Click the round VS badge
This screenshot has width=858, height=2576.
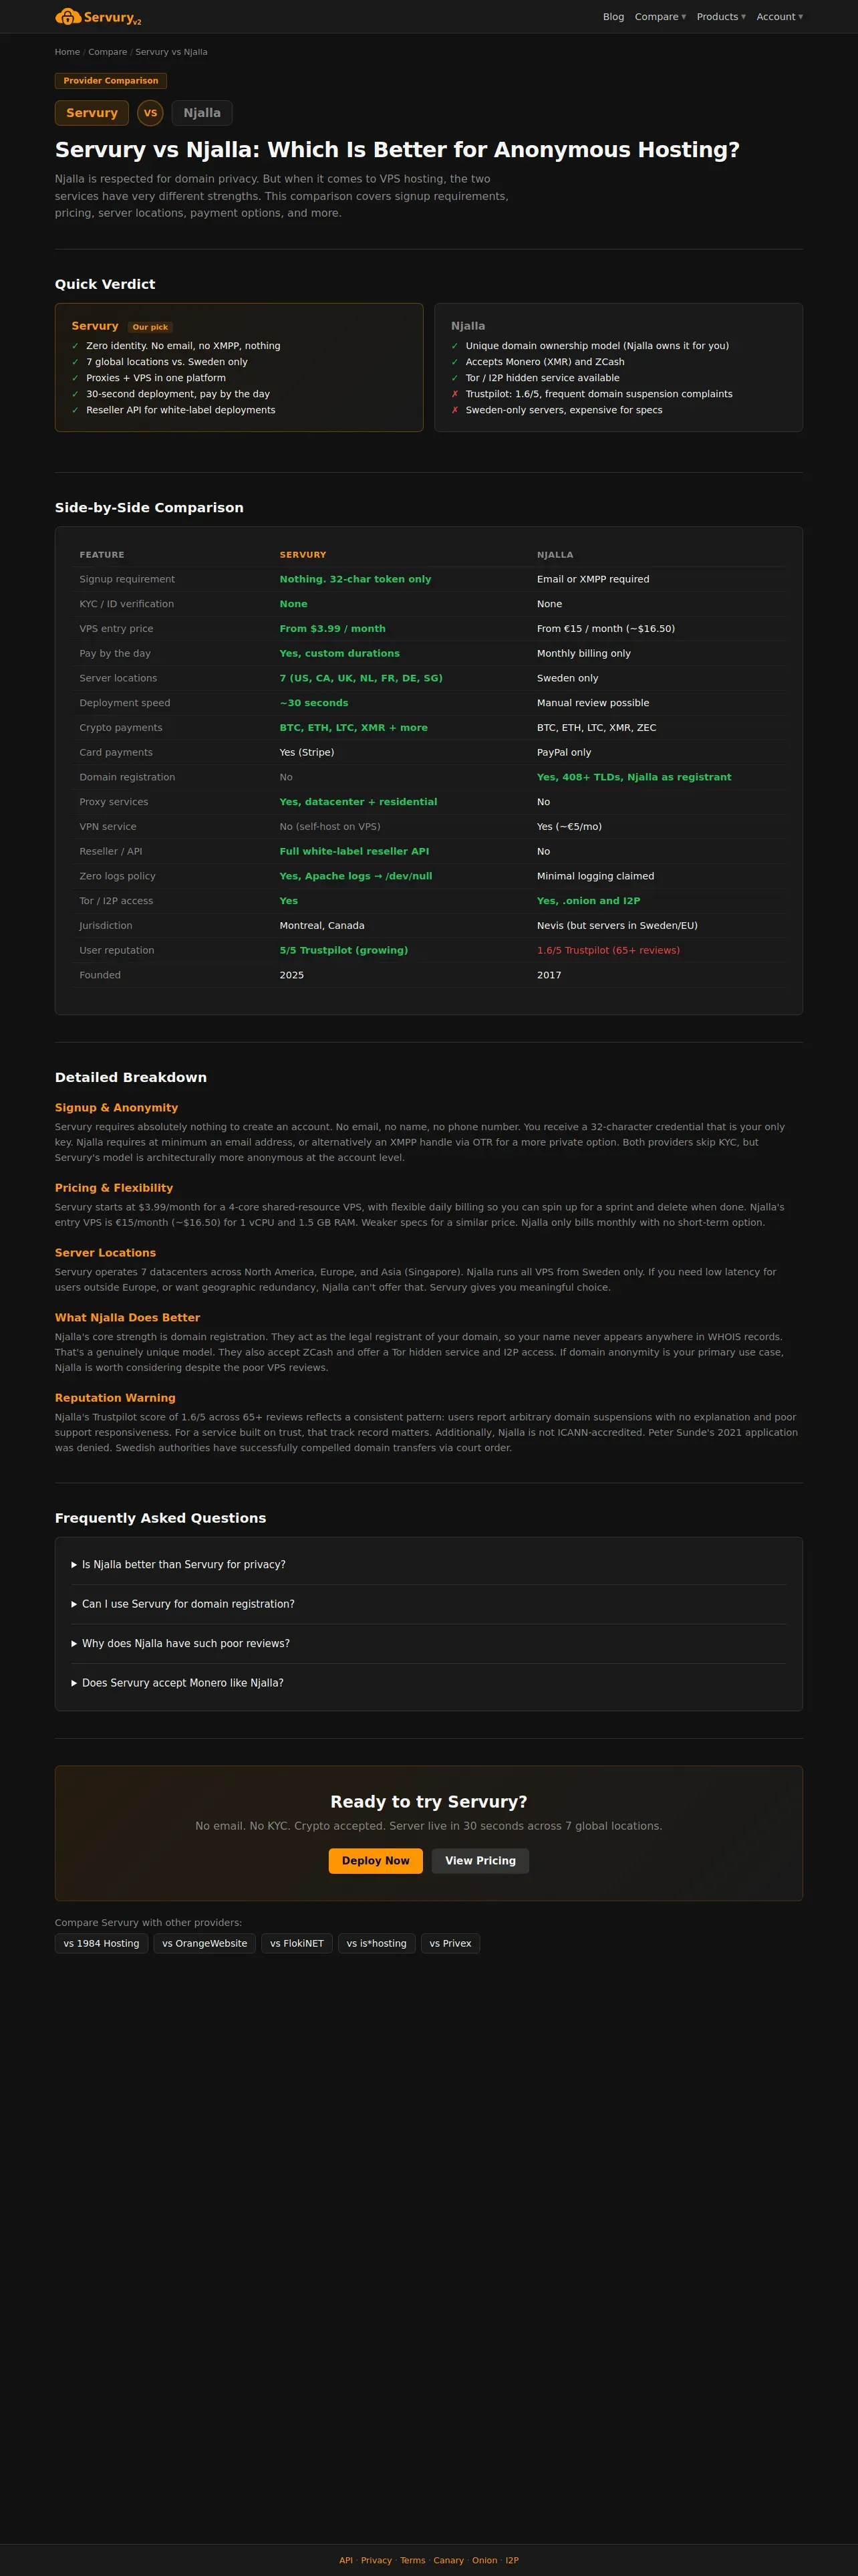coord(151,113)
